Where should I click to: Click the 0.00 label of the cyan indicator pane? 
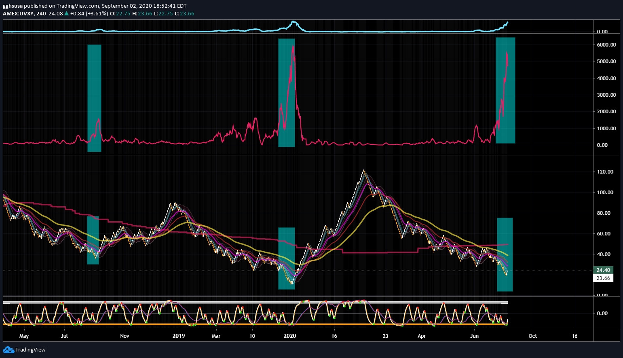click(602, 32)
